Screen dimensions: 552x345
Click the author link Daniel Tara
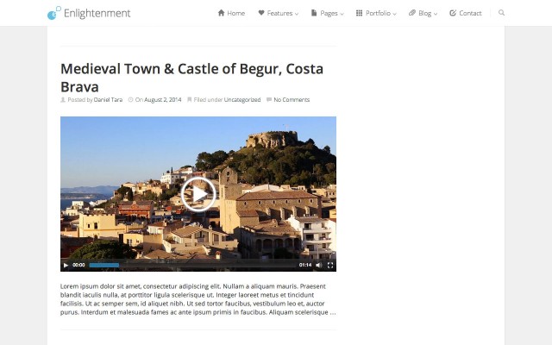[108, 100]
